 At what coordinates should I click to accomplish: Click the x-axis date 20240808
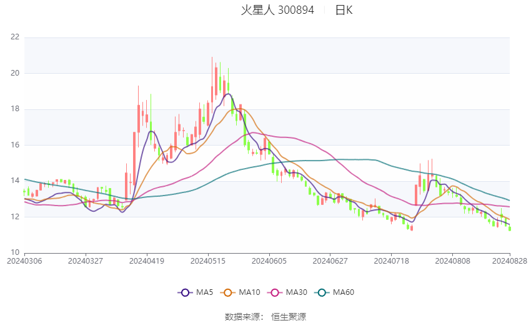452,261
